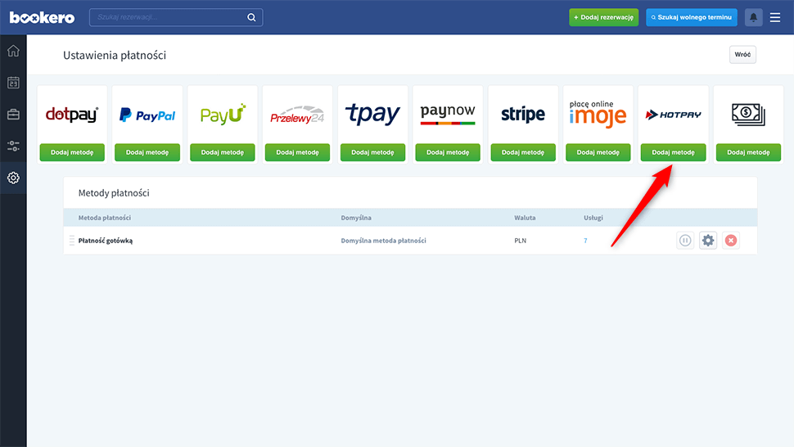Open the hamburger menu

tap(775, 17)
